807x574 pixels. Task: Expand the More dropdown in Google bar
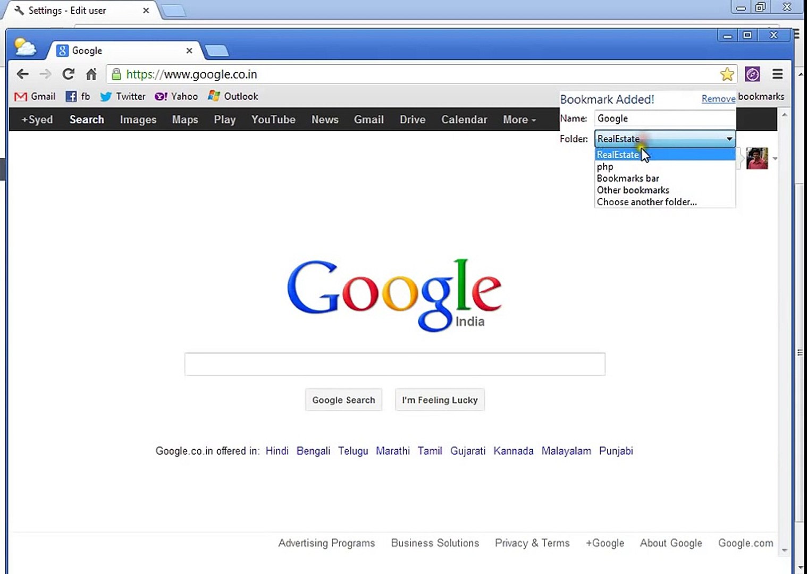tap(519, 120)
